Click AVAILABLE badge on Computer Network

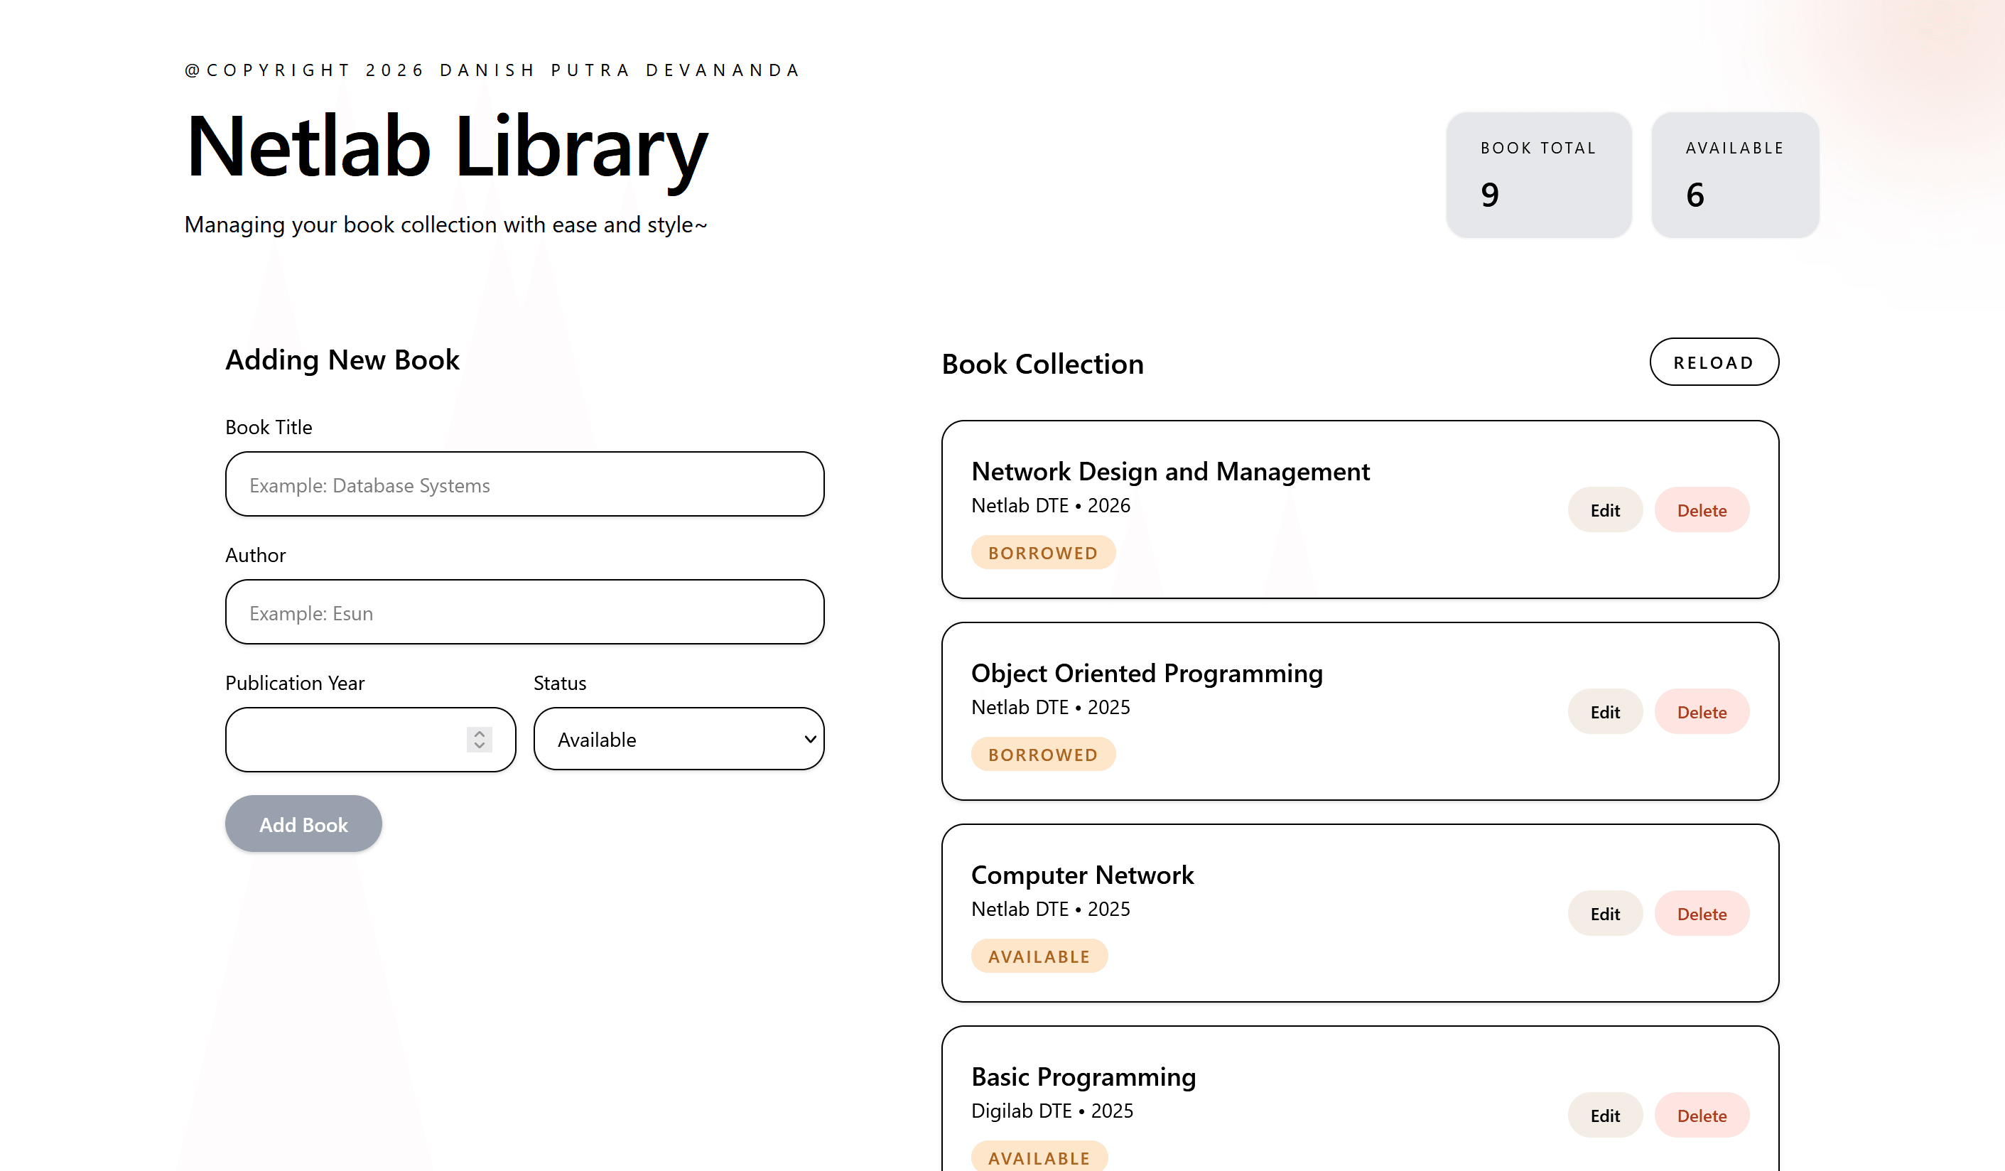[1039, 956]
